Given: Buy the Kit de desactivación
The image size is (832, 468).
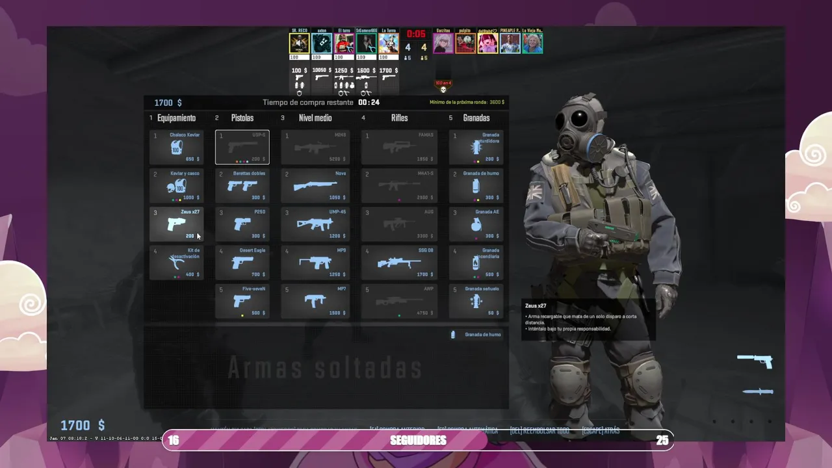Looking at the screenshot, I should [x=177, y=263].
